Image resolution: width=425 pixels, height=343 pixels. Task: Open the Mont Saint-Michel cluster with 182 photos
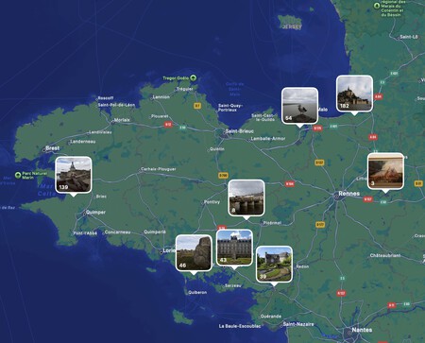[354, 94]
